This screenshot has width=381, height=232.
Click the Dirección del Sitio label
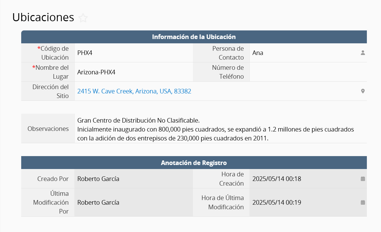(x=50, y=91)
